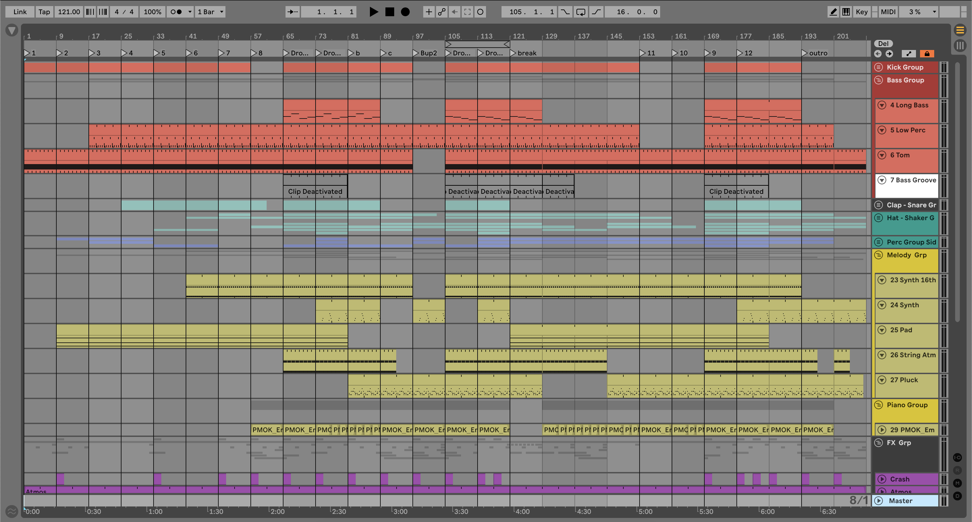Screen dimensions: 972x522
Task: Open Key Map Mode
Action: click(861, 12)
